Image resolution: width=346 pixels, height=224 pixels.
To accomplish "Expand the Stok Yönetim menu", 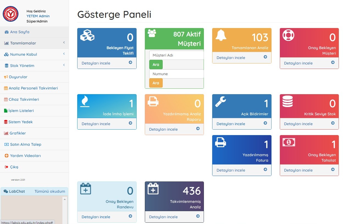I will pyautogui.click(x=34, y=66).
